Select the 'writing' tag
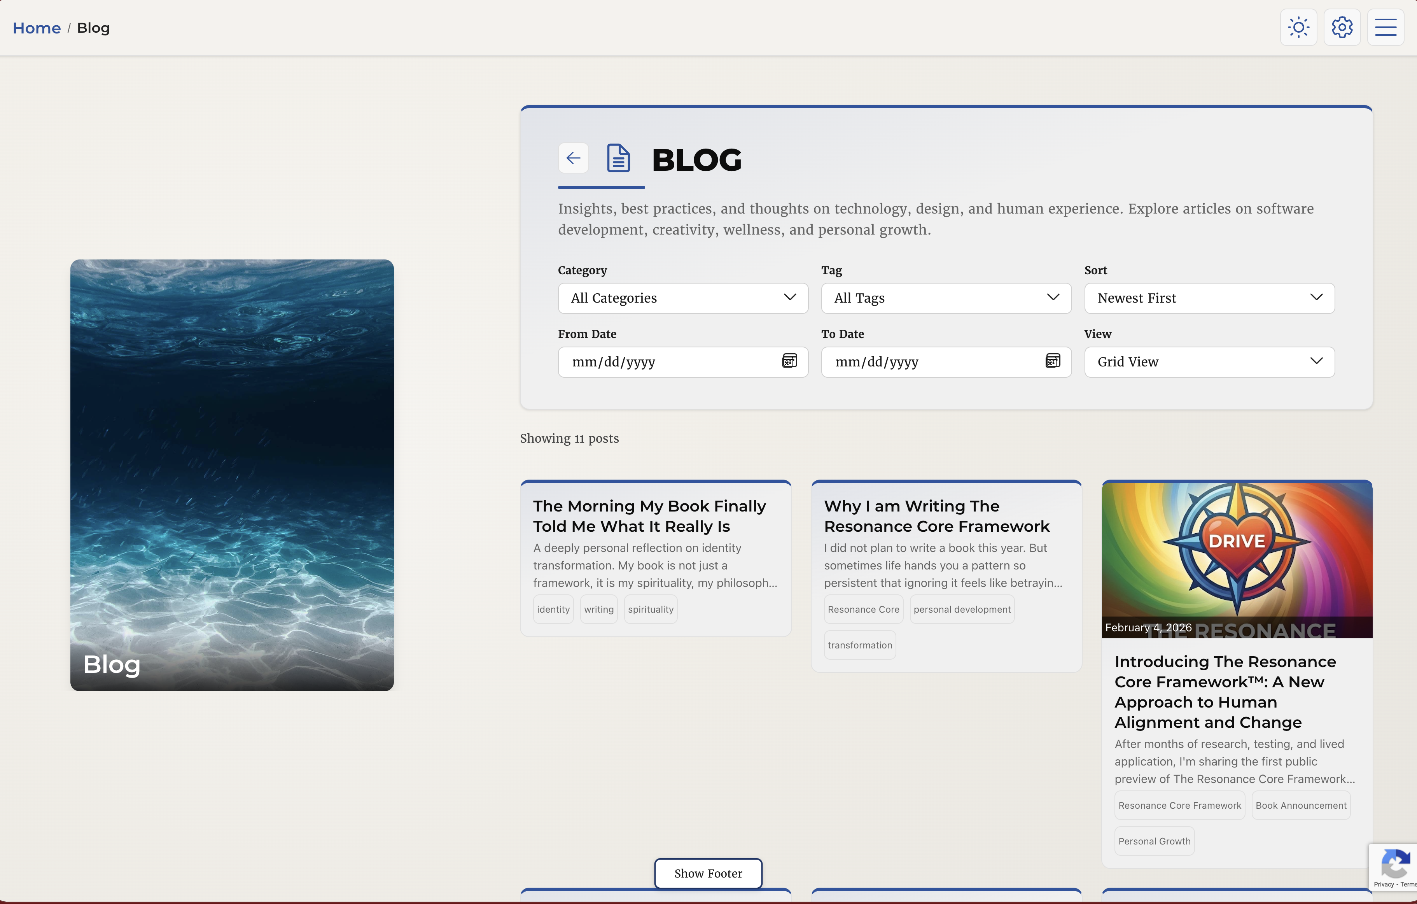 click(598, 609)
